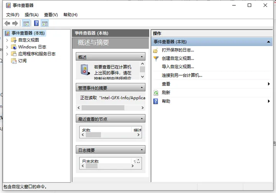Screen dimensions: 276x193
Task: Select Windows 日志 in the tree
Action: (x=32, y=47)
